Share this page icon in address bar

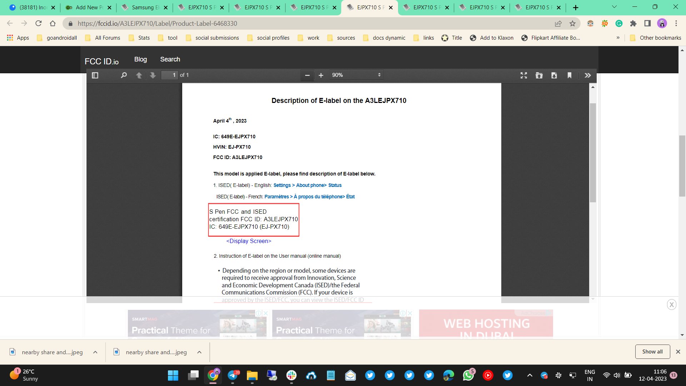(558, 24)
